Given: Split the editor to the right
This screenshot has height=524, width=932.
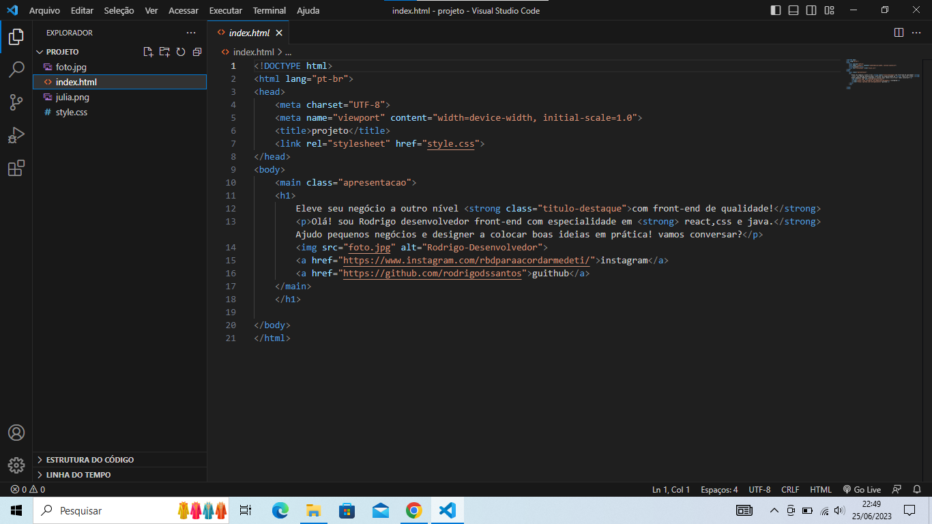Looking at the screenshot, I should click(899, 33).
